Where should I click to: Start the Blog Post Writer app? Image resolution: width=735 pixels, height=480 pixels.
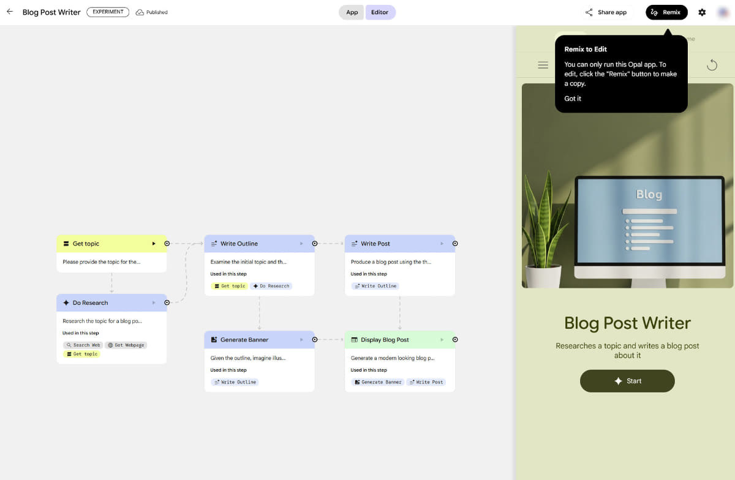click(627, 381)
